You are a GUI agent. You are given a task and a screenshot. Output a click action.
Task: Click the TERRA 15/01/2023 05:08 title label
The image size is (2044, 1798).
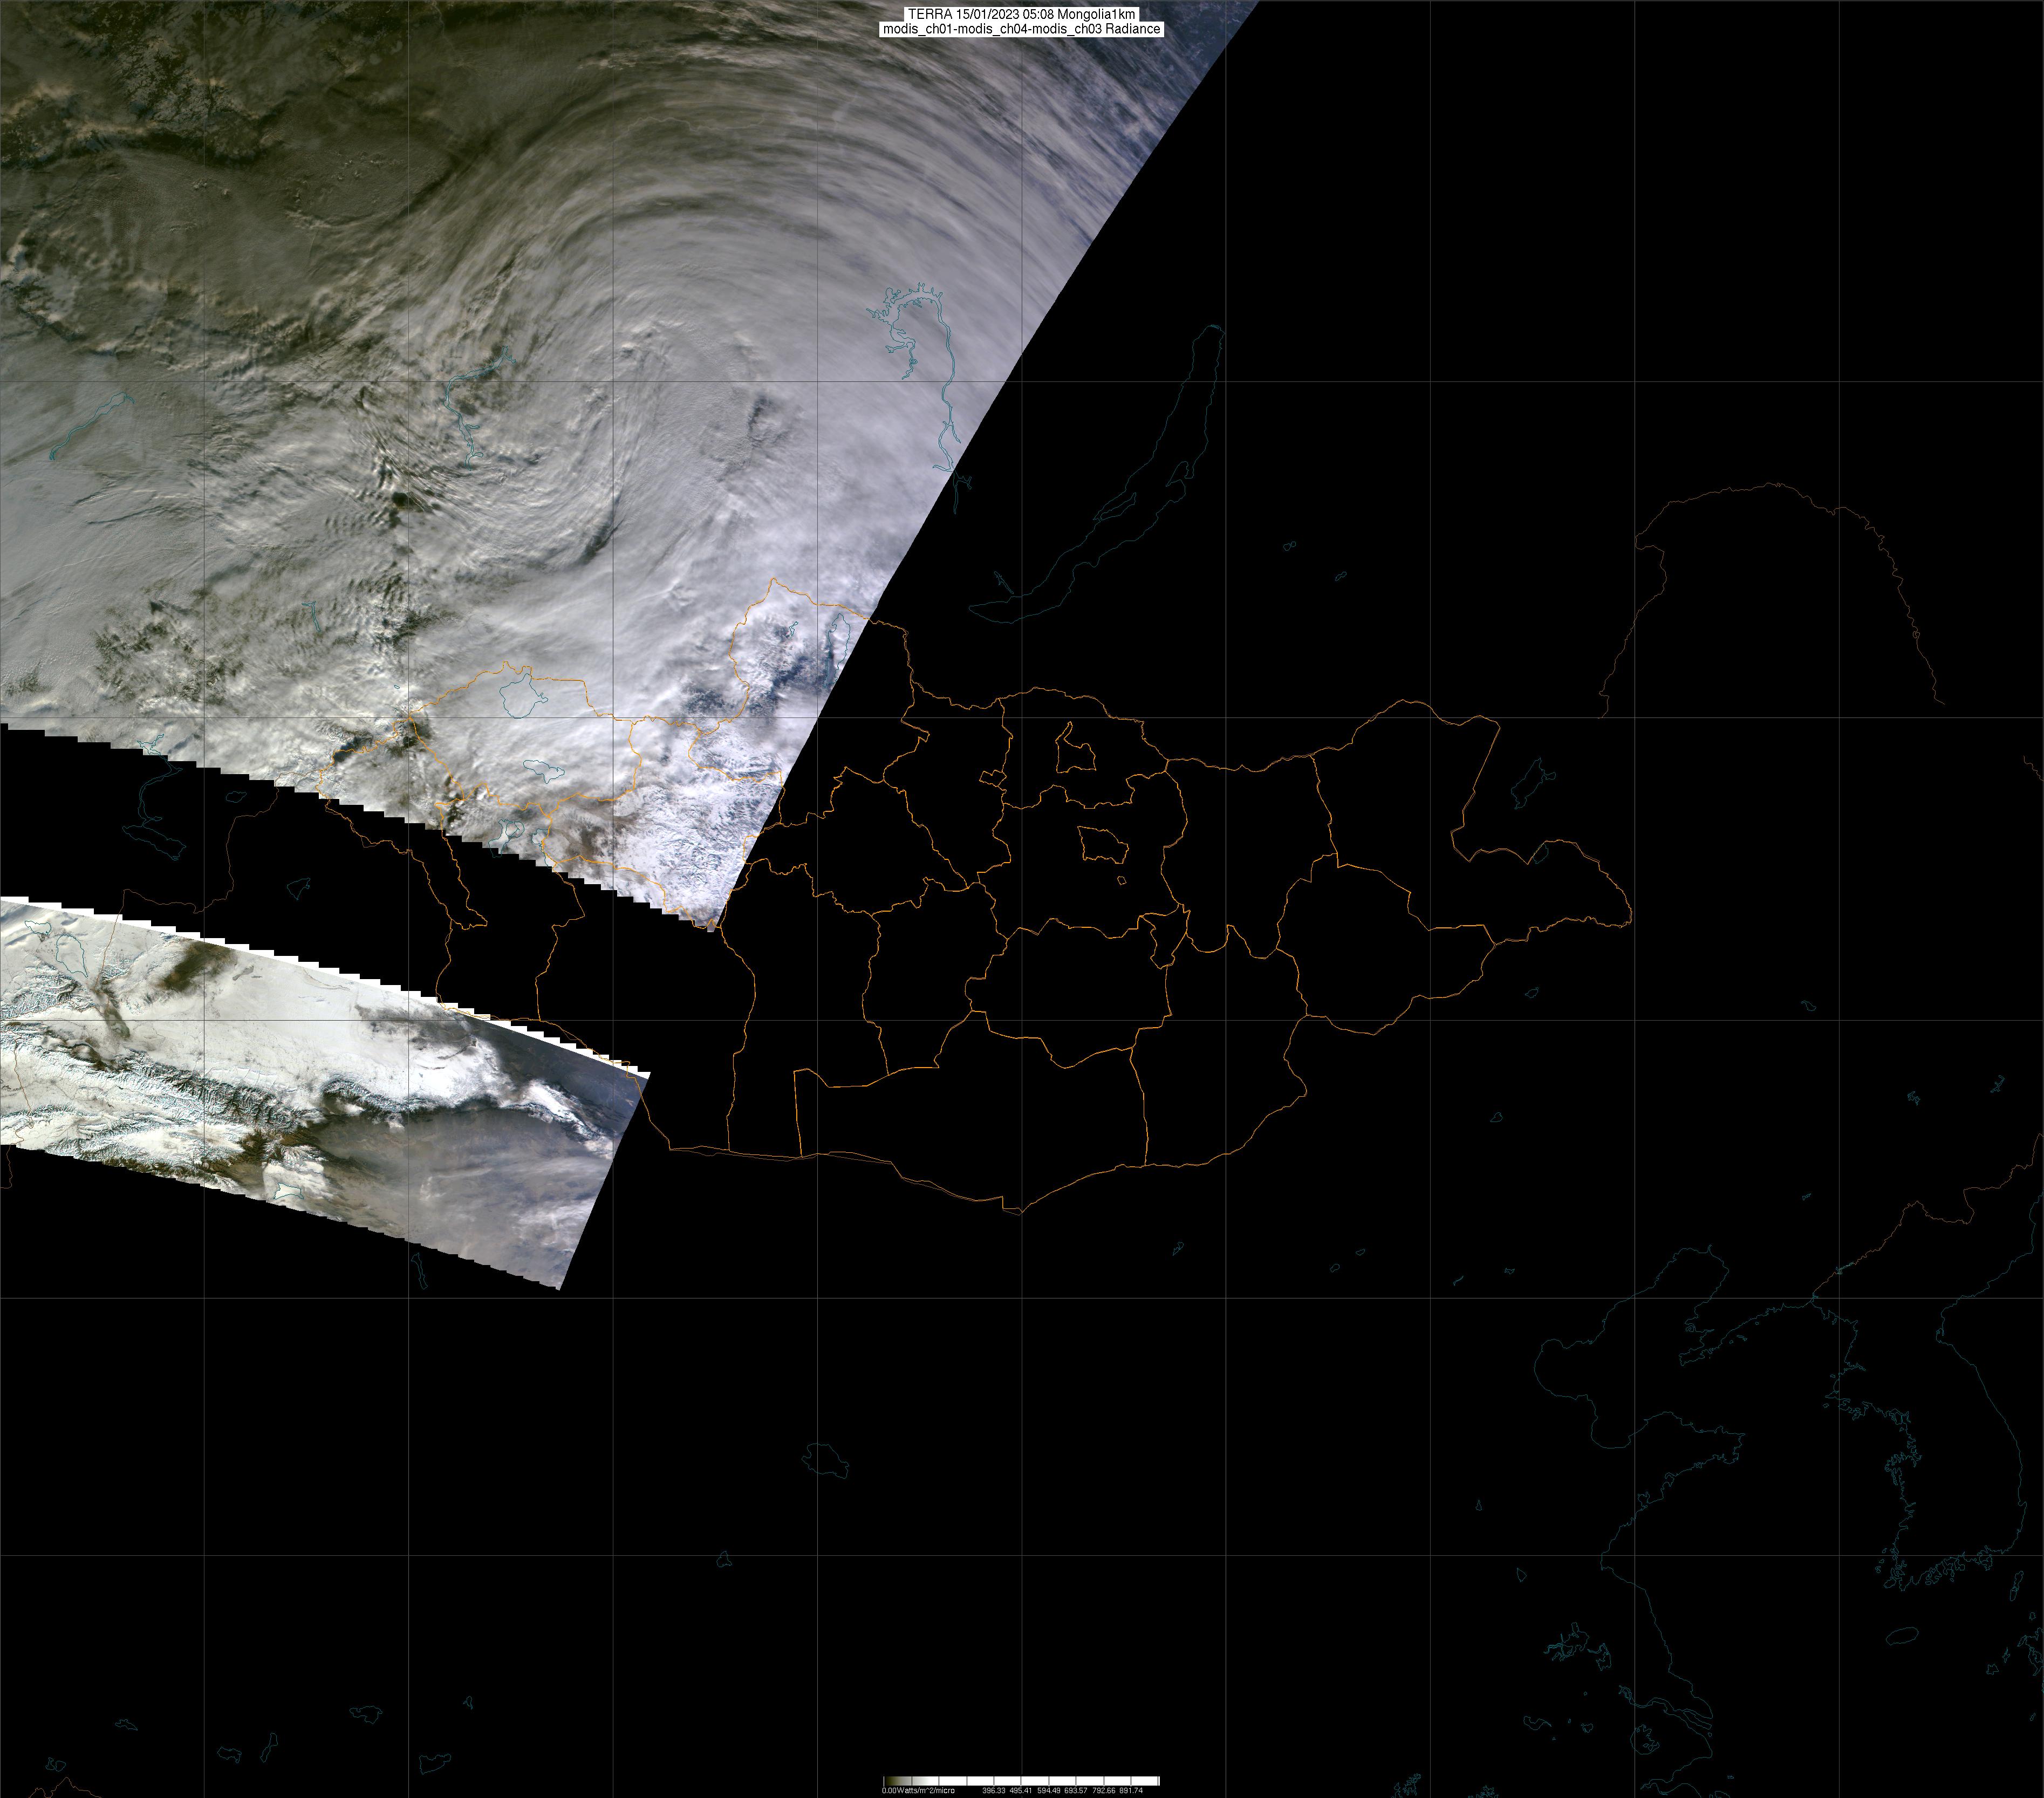pyautogui.click(x=1021, y=14)
